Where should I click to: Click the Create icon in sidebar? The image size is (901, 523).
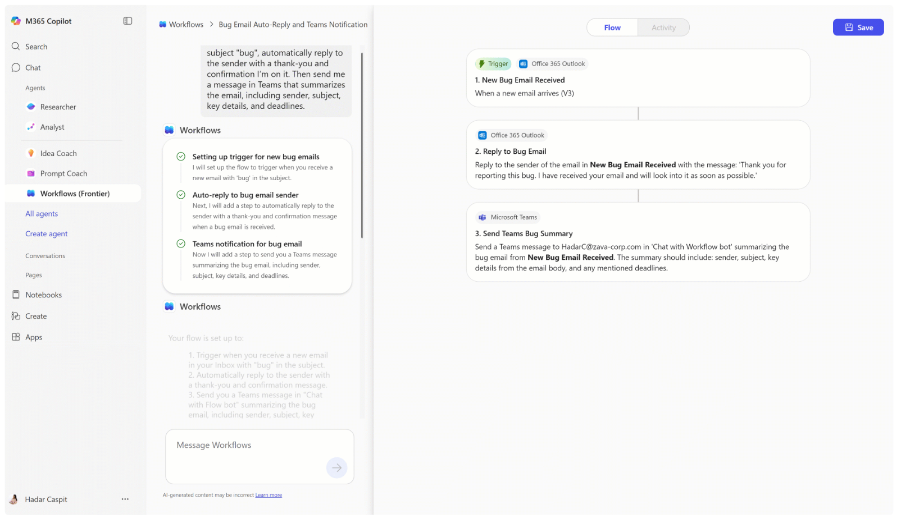point(16,316)
